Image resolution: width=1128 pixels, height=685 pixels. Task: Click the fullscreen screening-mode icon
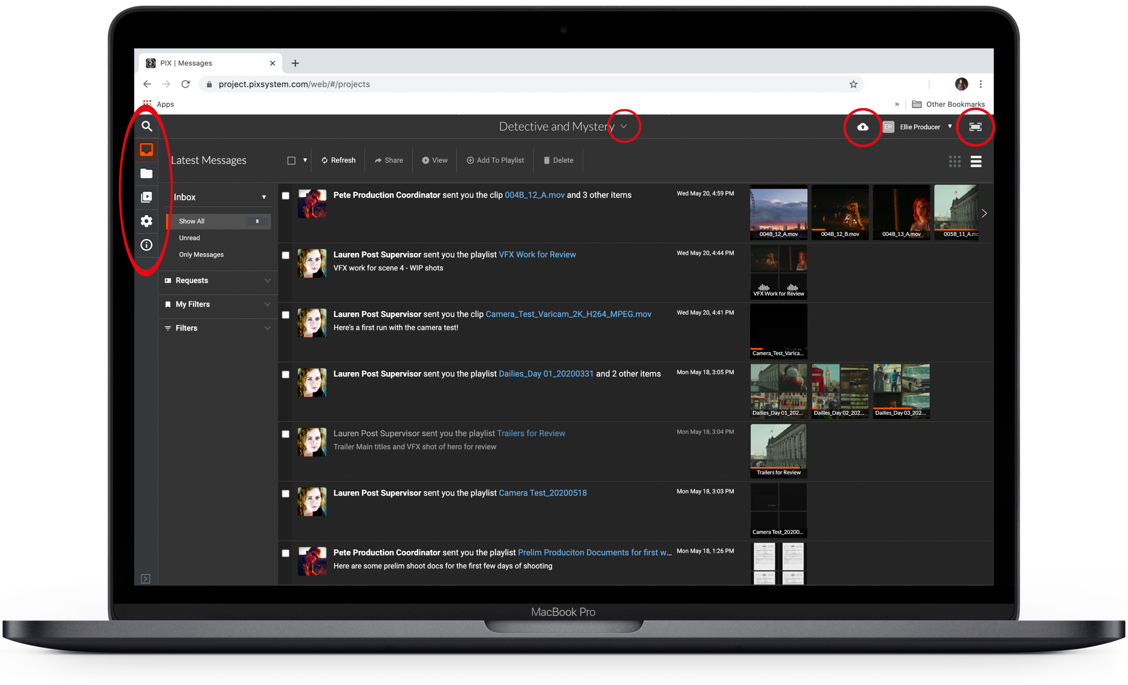975,127
